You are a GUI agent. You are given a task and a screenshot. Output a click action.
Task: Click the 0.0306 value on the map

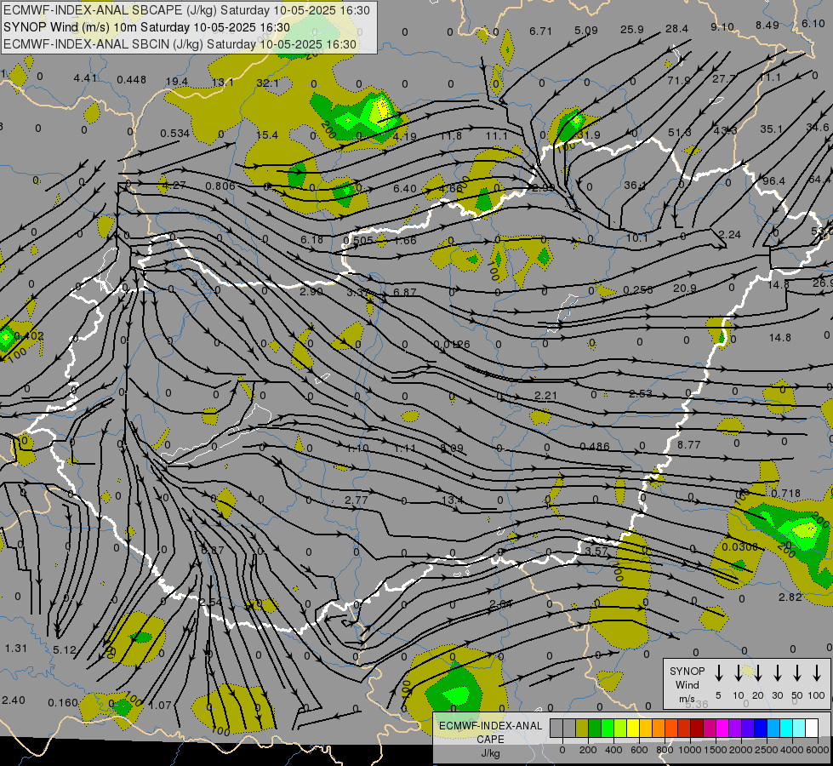tap(739, 546)
